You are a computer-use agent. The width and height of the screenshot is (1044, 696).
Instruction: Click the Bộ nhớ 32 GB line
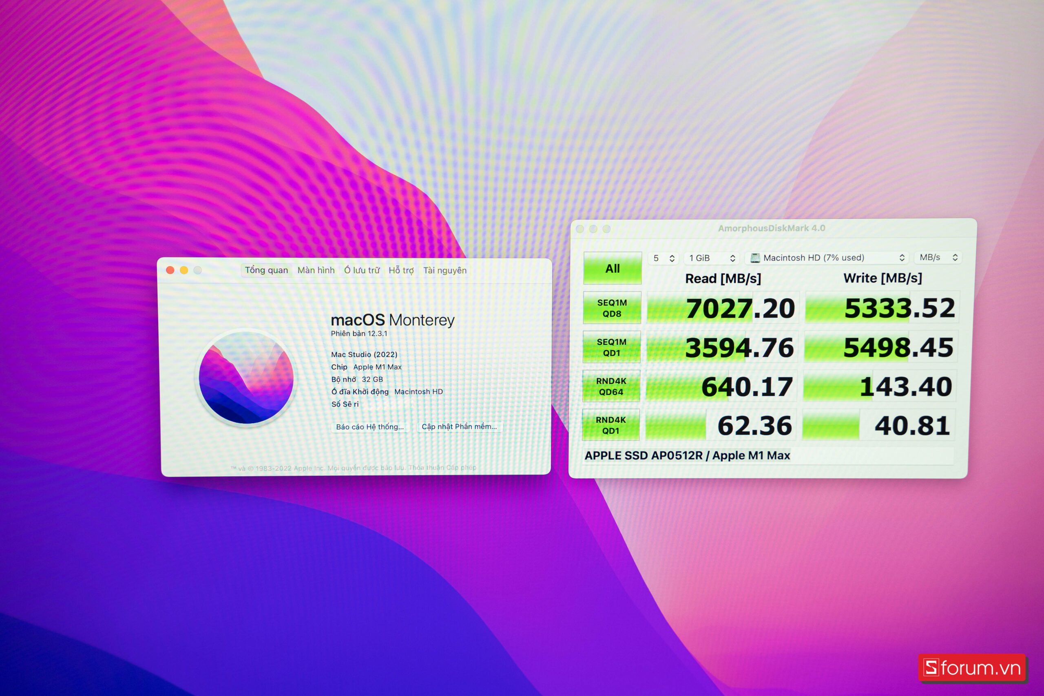pos(357,379)
